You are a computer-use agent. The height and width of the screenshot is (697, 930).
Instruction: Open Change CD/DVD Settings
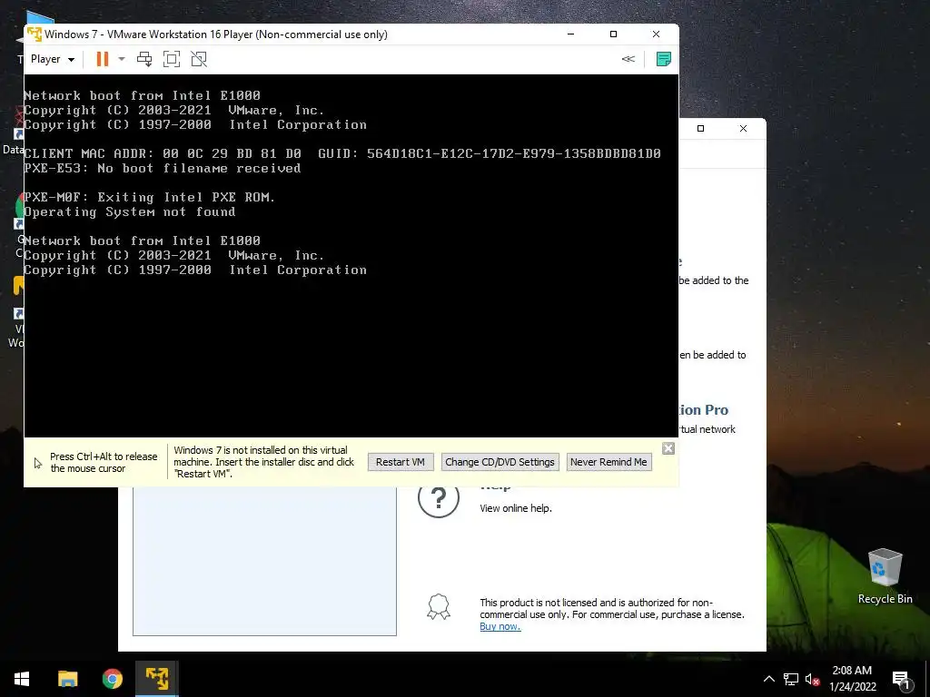click(x=500, y=462)
